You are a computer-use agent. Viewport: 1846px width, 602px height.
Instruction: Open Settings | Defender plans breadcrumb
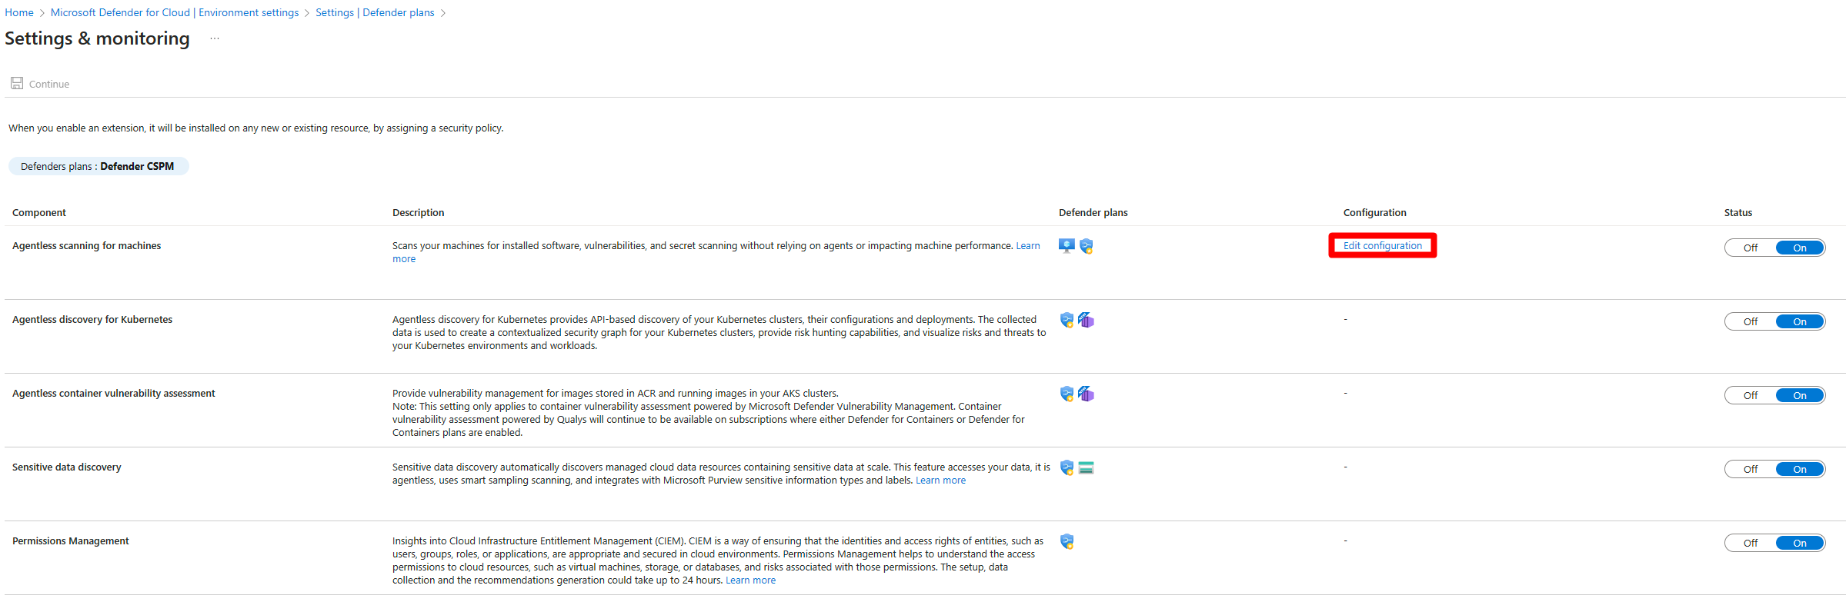click(x=375, y=12)
